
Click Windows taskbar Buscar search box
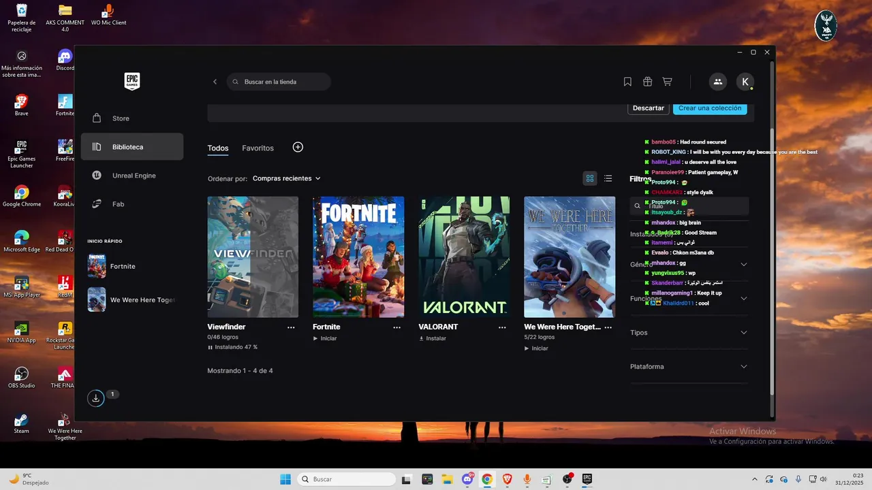(345, 479)
